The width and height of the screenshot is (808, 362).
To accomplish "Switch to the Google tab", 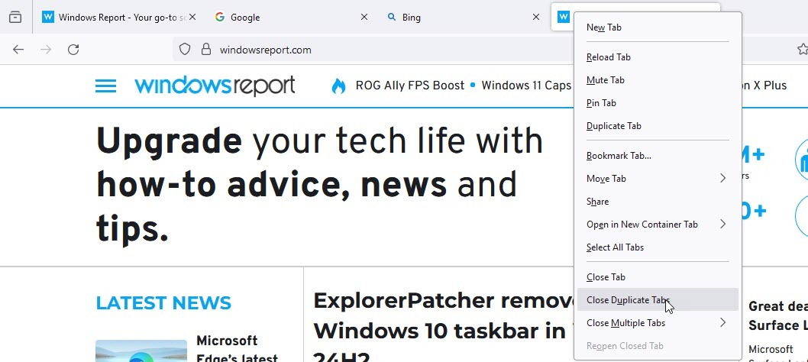I will click(291, 17).
